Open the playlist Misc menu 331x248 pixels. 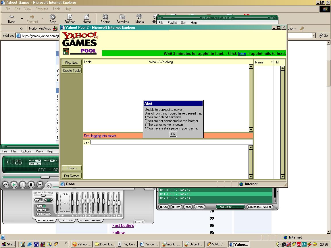[199, 207]
